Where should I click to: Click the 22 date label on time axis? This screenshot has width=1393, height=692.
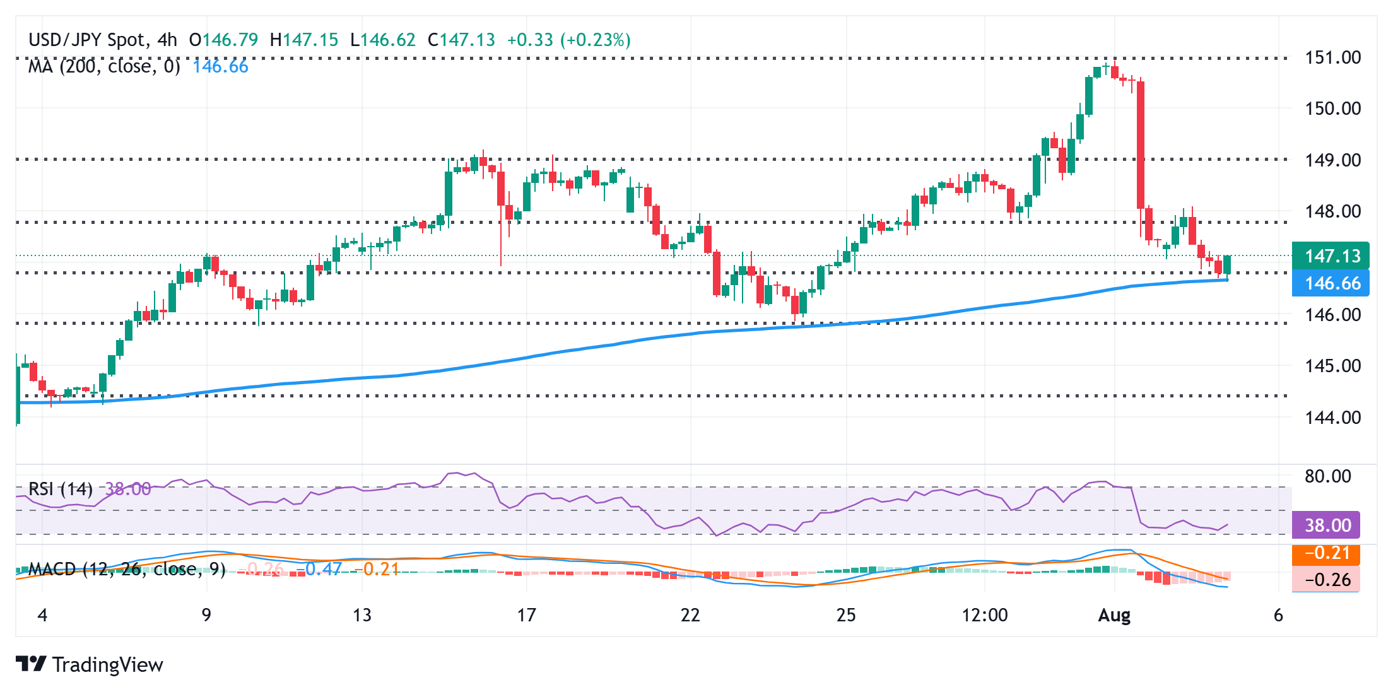pyautogui.click(x=690, y=615)
